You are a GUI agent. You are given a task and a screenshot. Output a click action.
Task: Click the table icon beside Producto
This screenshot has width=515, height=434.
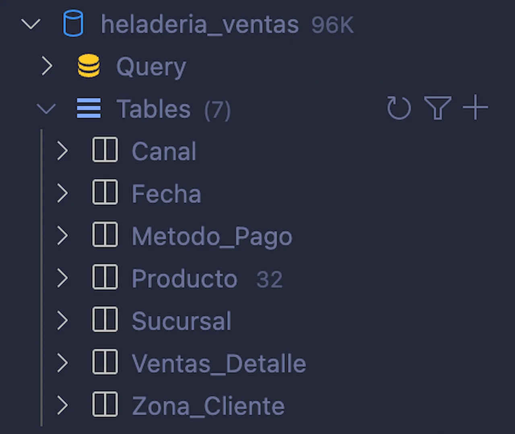click(x=105, y=278)
